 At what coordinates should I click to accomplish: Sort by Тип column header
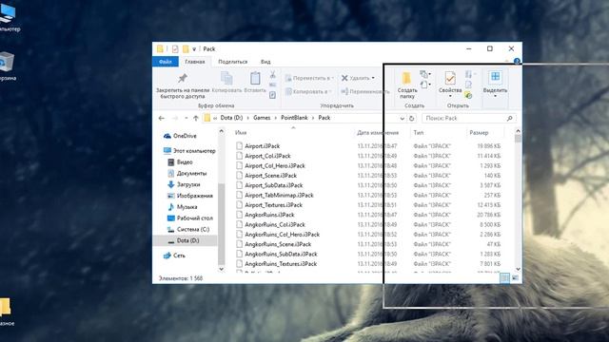tap(419, 133)
